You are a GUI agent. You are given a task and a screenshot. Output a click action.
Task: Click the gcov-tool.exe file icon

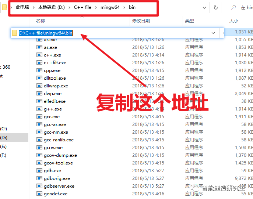39,163
